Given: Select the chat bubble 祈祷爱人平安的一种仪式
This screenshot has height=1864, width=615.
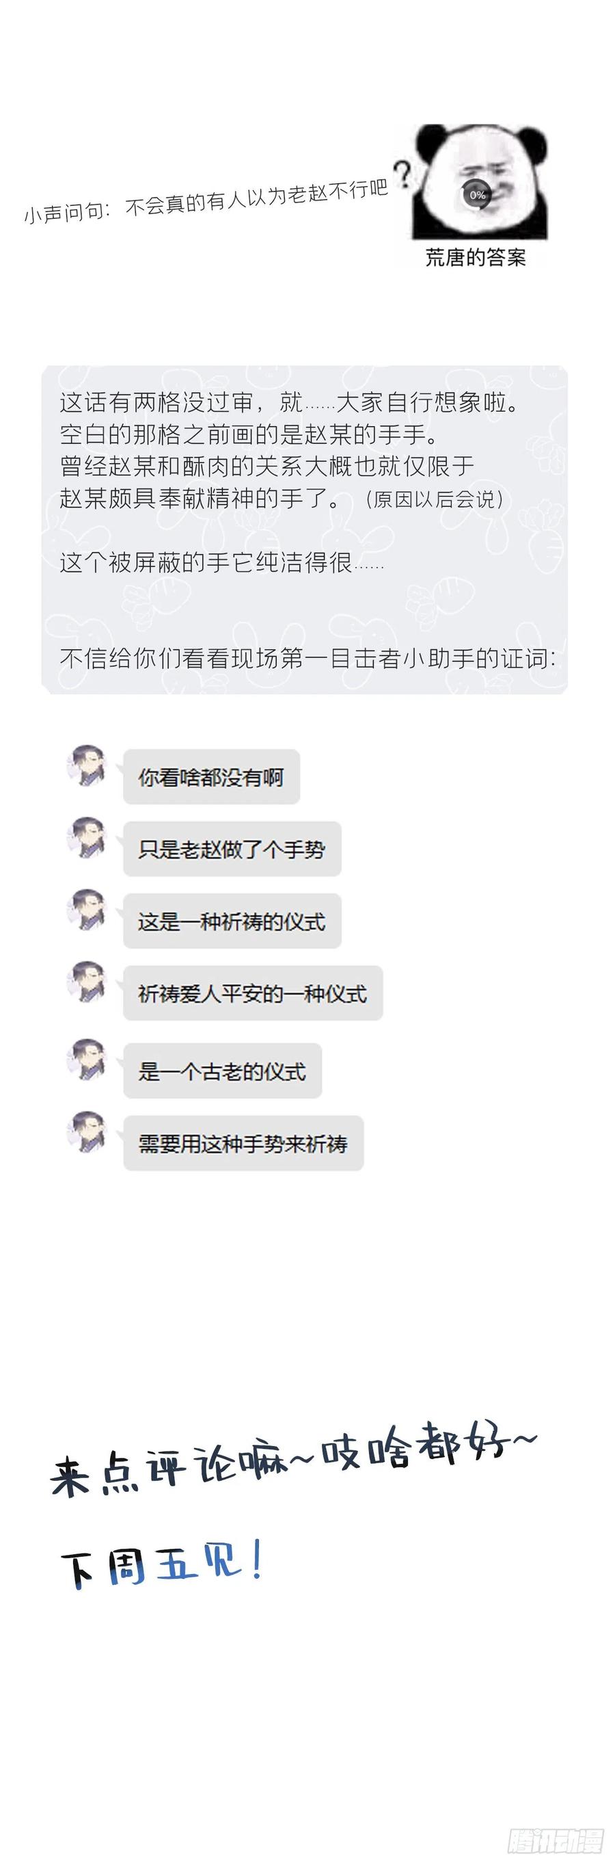Looking at the screenshot, I should coord(253,993).
